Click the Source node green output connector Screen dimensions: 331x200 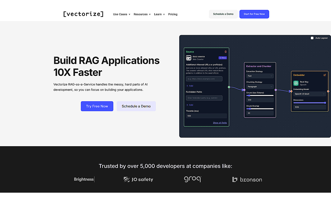coord(229,87)
